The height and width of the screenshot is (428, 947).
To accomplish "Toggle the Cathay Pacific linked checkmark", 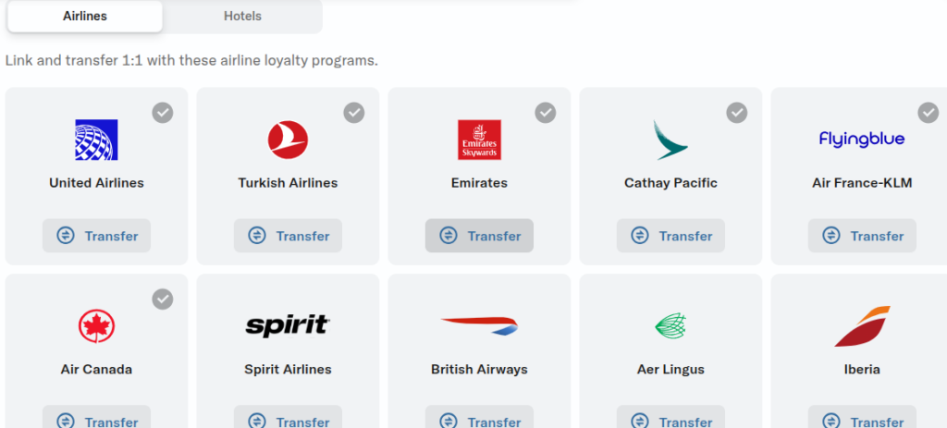I will click(737, 113).
